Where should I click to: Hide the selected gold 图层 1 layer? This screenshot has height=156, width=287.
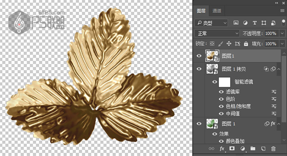pyautogui.click(x=199, y=56)
